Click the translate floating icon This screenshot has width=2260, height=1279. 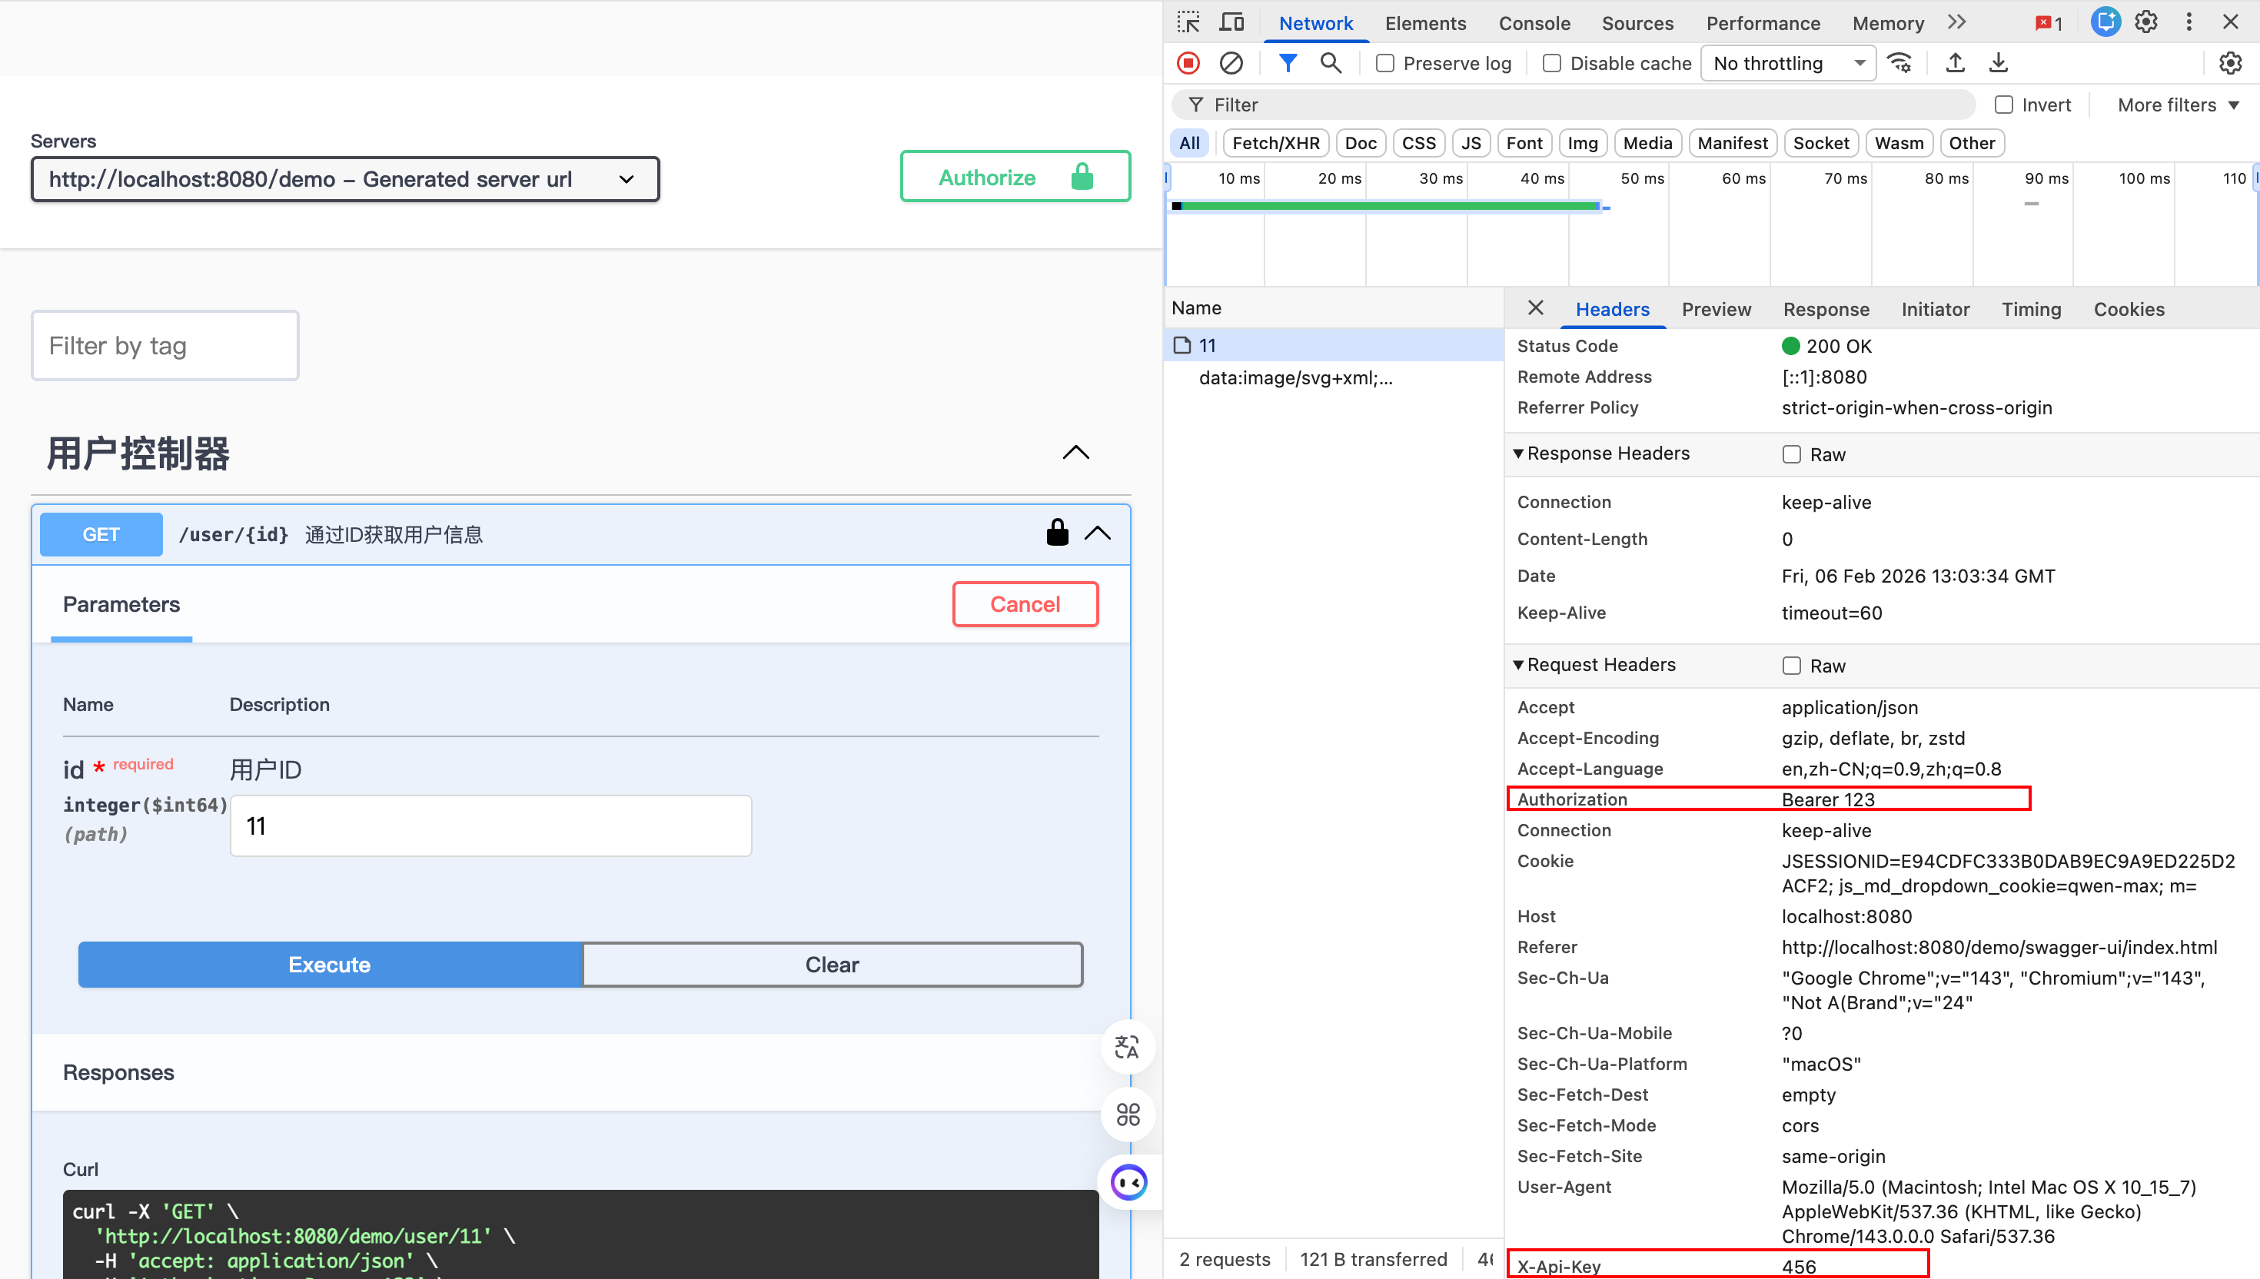coord(1127,1047)
